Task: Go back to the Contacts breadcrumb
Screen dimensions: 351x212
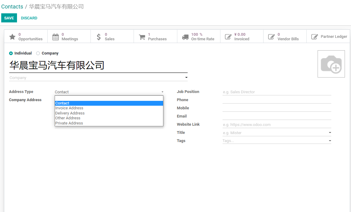Action: [x=12, y=6]
